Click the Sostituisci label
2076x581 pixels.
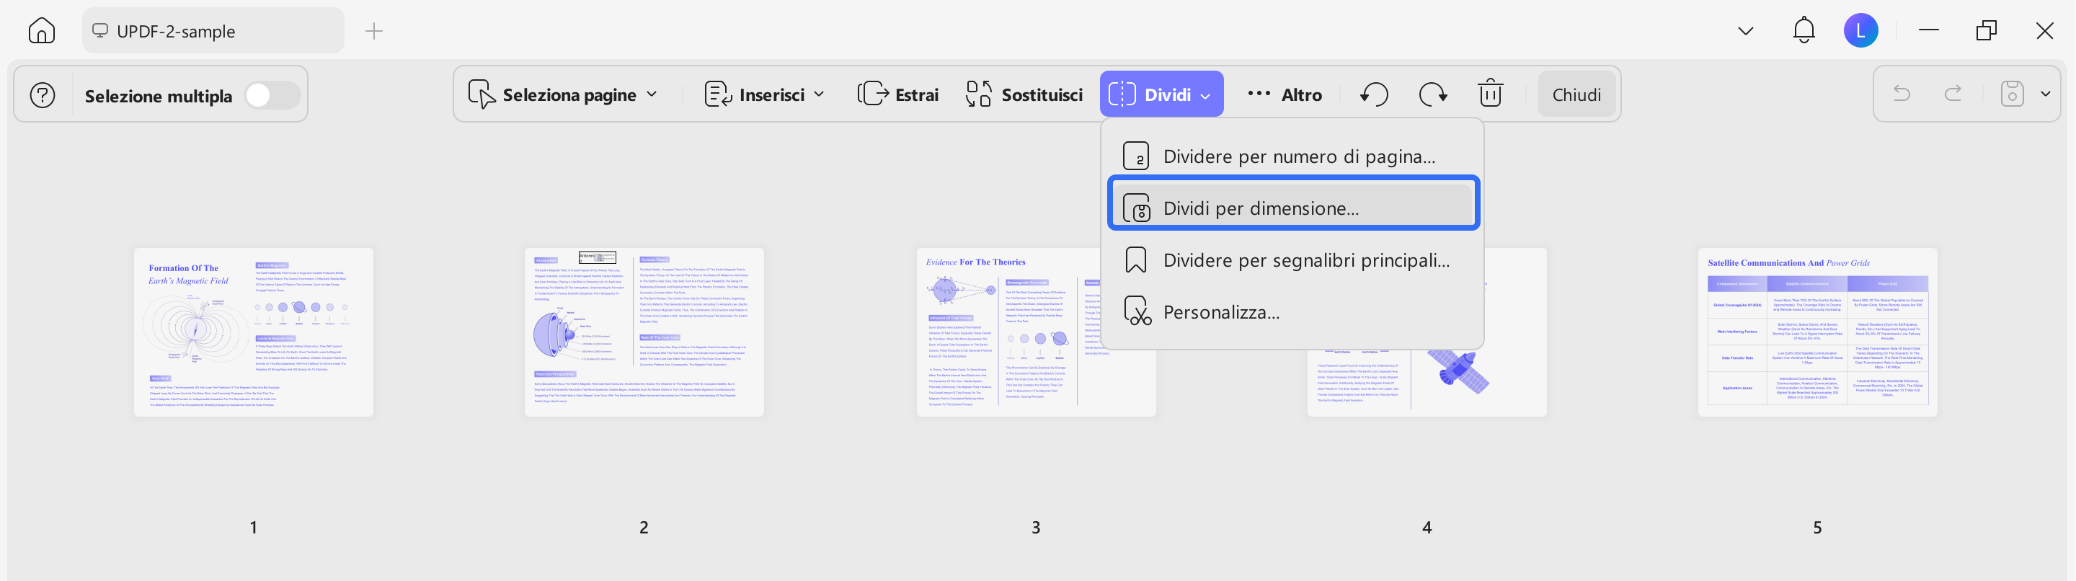(x=1041, y=94)
